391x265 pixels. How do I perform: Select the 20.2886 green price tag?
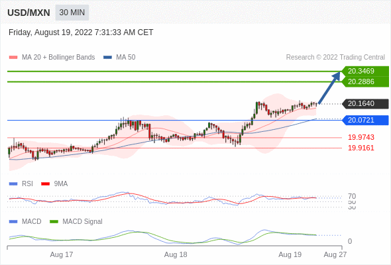point(365,81)
